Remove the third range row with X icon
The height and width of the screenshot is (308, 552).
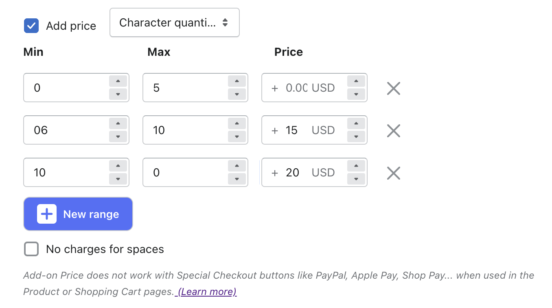[393, 173]
